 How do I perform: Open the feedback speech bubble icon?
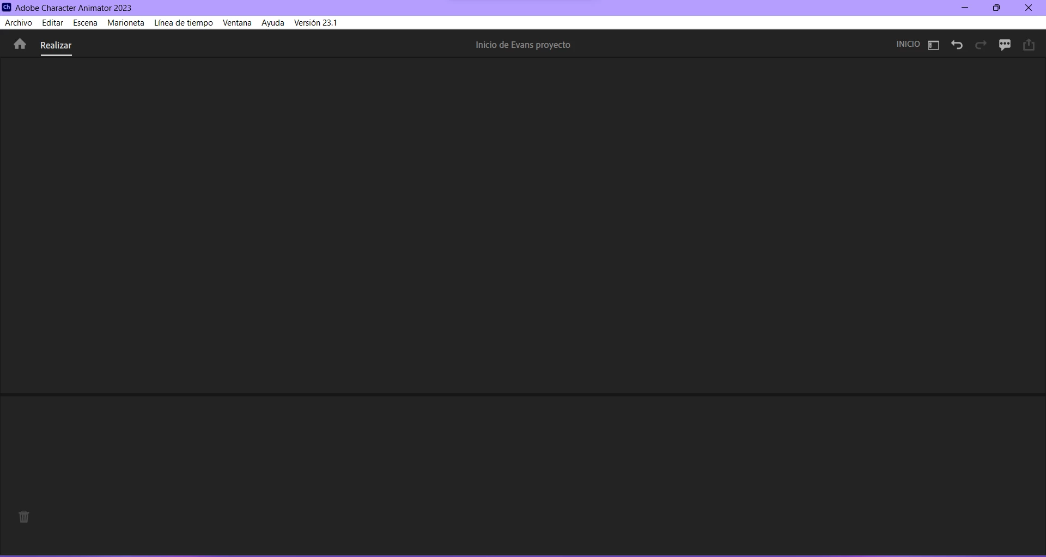[1005, 45]
